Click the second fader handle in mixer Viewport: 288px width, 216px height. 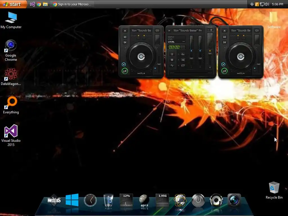pos(200,58)
